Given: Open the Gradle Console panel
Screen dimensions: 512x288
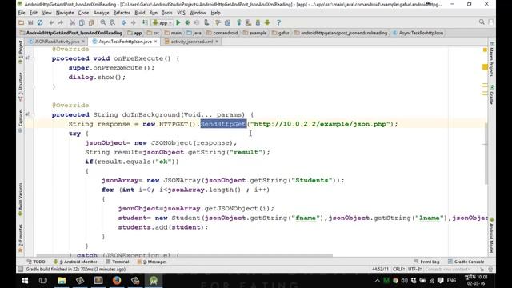Looking at the screenshot, I should click(x=466, y=262).
